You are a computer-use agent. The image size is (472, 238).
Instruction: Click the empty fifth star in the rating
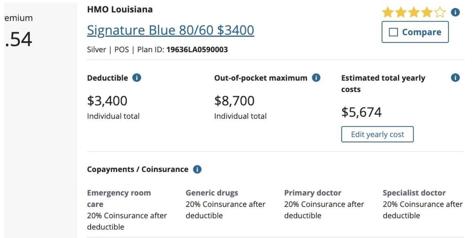pyautogui.click(x=440, y=13)
